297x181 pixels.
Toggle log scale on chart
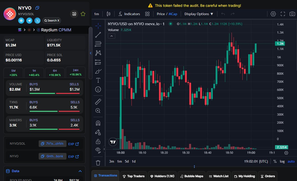282,161
